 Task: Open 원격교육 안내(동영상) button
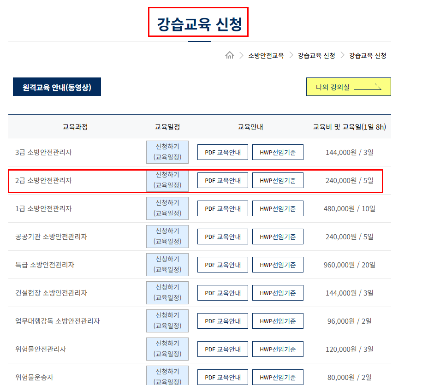pos(57,87)
